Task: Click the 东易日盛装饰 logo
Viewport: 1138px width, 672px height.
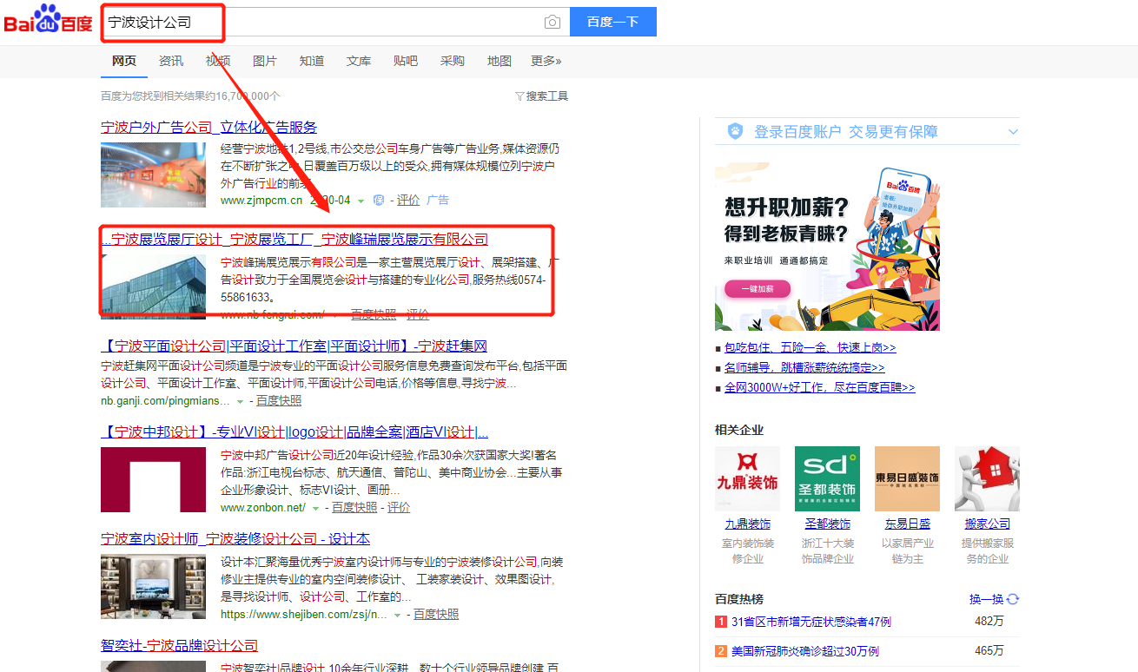Action: click(x=907, y=478)
